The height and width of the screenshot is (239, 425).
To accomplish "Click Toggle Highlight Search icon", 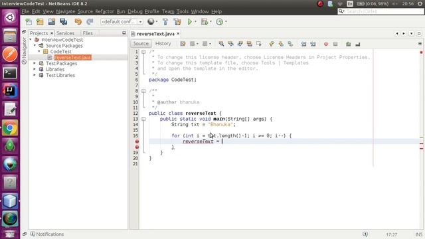I will tap(250, 44).
